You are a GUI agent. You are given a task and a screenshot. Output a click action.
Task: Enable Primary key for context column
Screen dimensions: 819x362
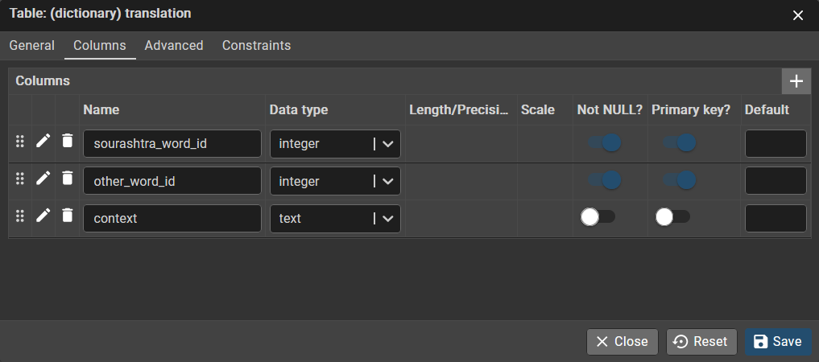[x=672, y=216]
